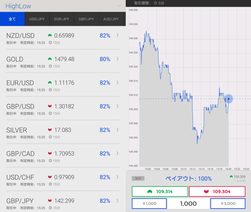
Task: Click the 1,000 amount input field
Action: tap(189, 203)
